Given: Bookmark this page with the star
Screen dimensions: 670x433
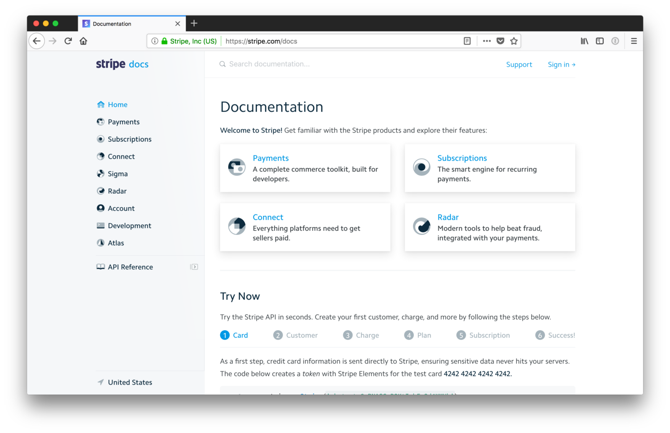Looking at the screenshot, I should click(514, 41).
